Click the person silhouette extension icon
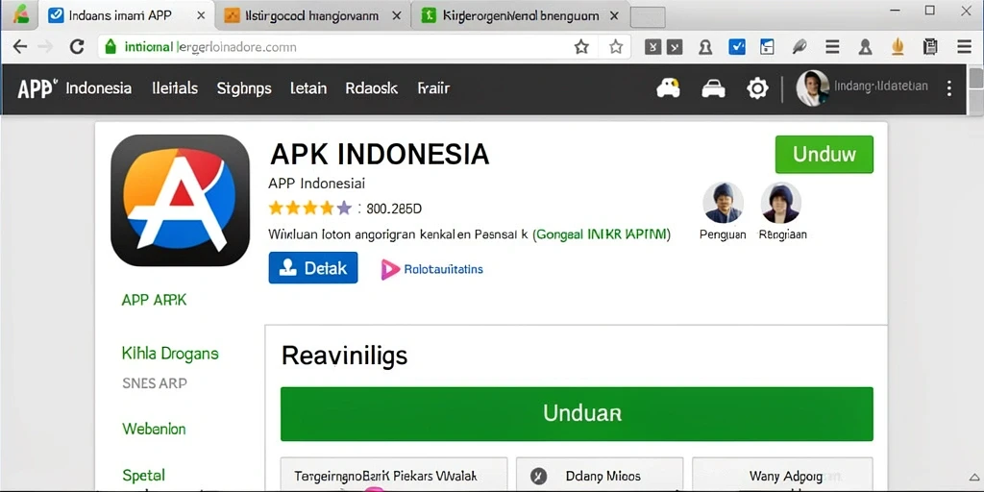Screen dimensions: 984x492 [x=866, y=46]
